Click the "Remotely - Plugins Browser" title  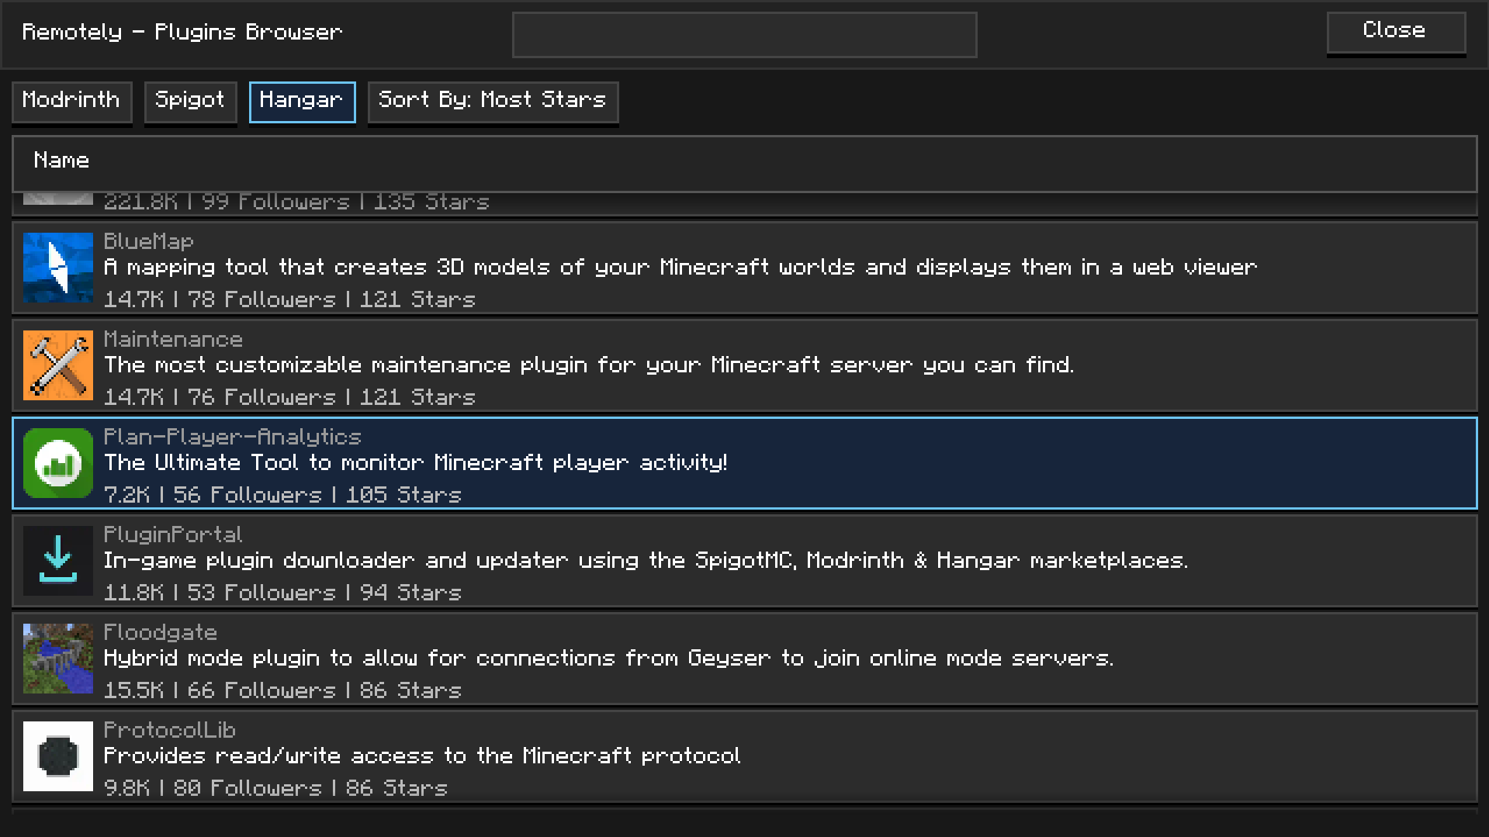[x=182, y=33]
